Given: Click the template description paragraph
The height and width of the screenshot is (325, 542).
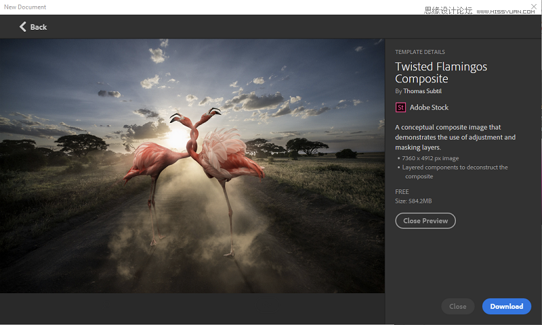Looking at the screenshot, I should click(455, 137).
